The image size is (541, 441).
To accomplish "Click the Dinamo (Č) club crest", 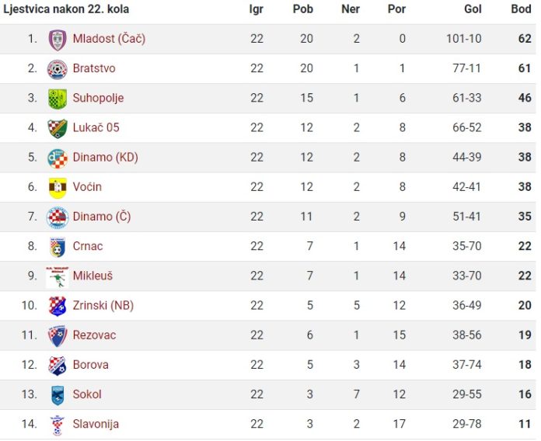I will (58, 217).
